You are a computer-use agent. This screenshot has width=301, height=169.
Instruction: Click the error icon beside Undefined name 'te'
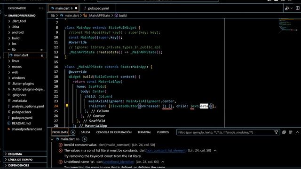[x=61, y=162]
